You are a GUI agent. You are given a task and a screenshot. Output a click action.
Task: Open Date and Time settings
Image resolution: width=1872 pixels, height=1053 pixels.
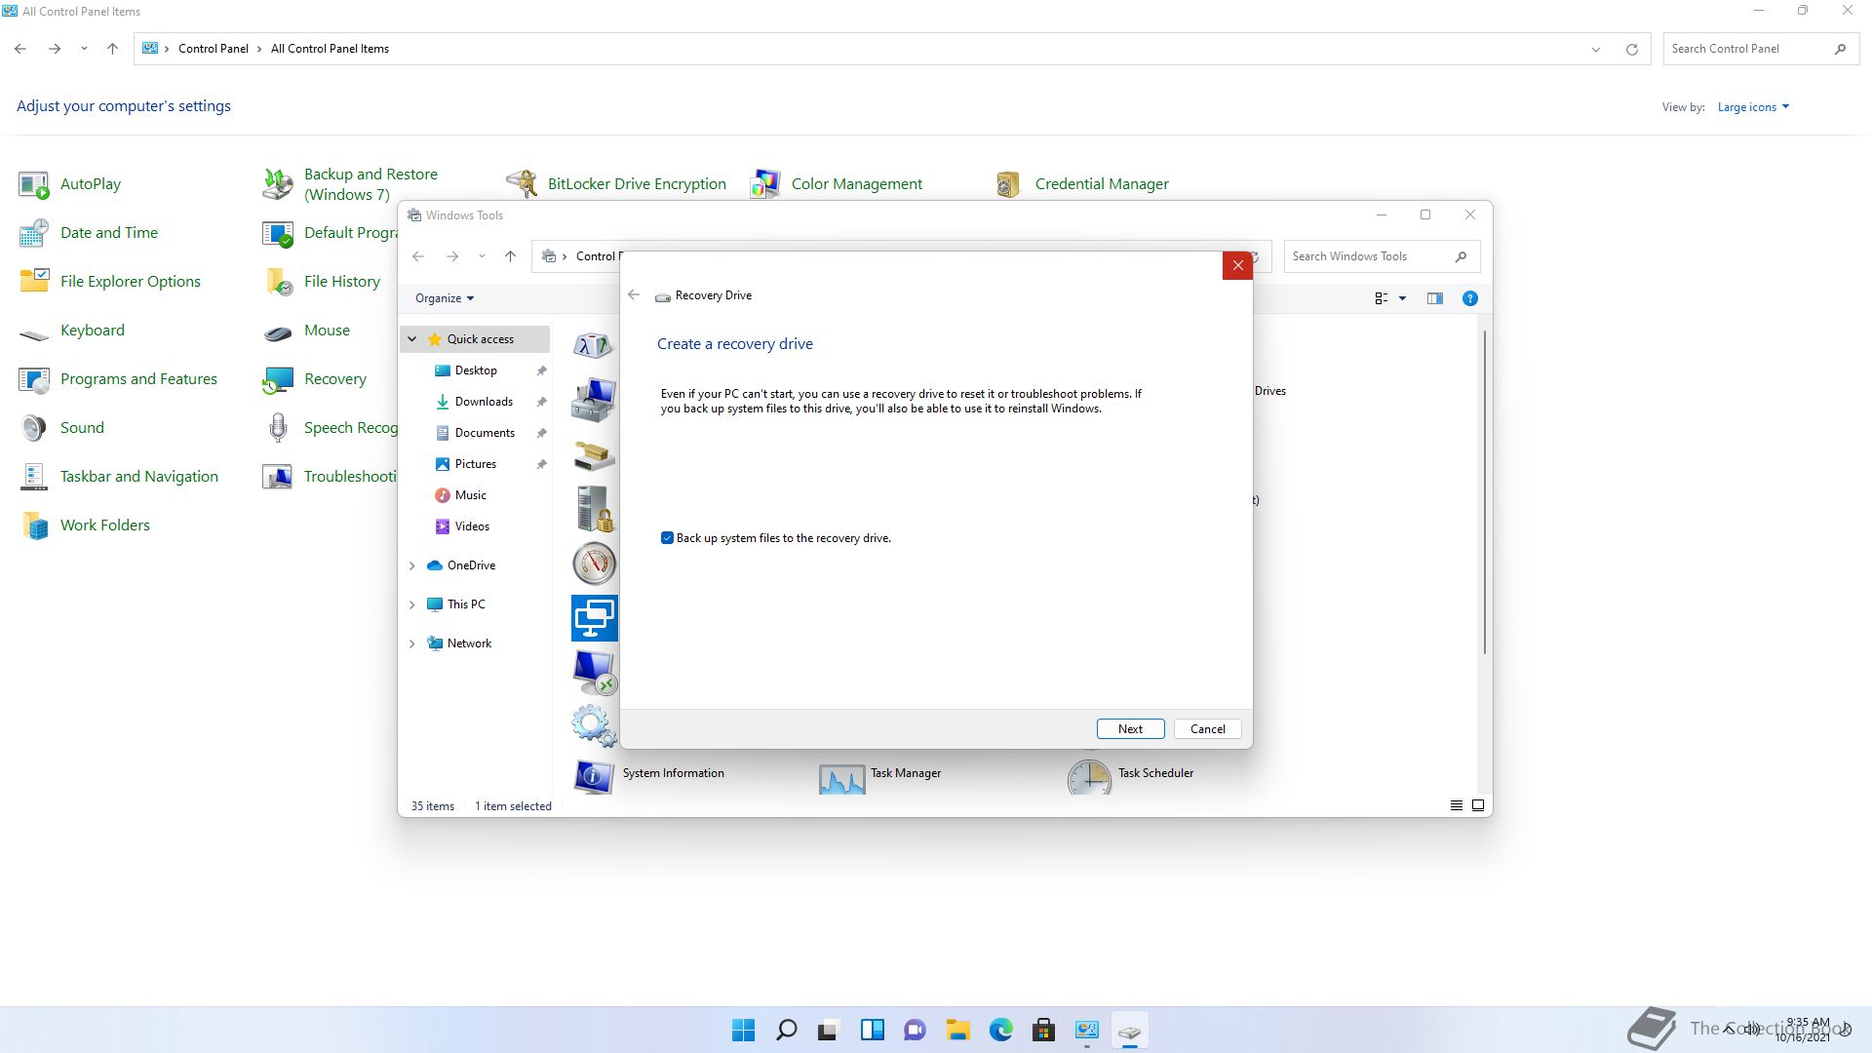click(x=89, y=233)
